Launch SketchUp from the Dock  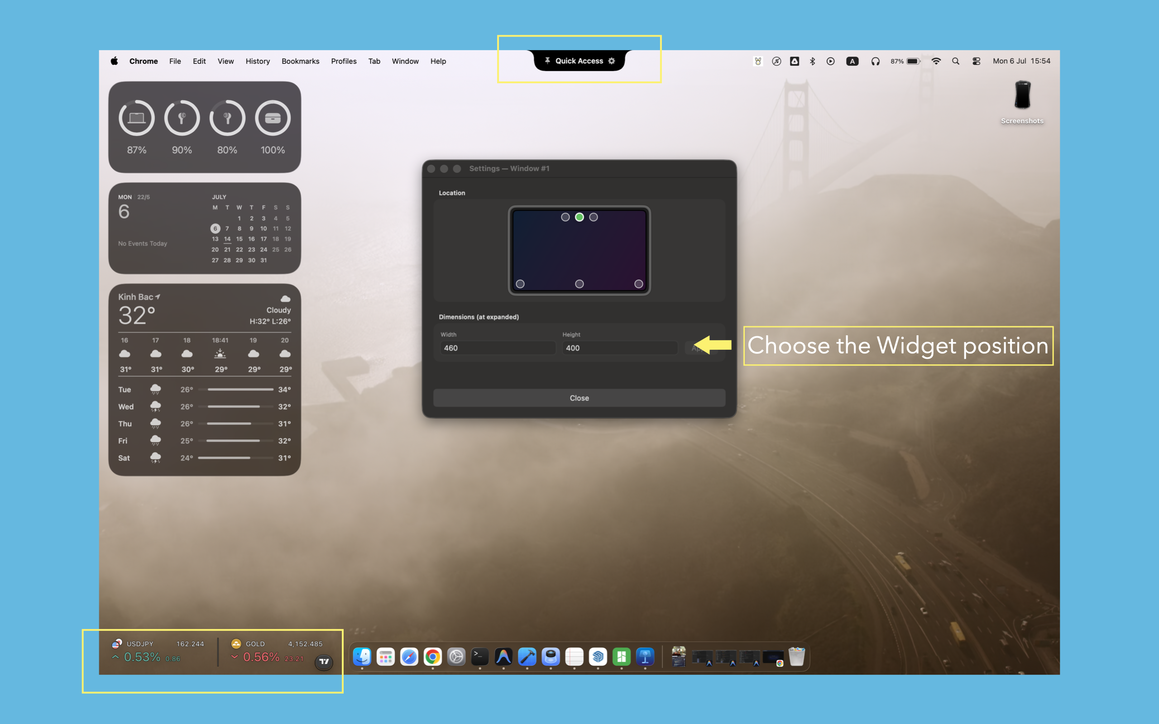tap(598, 657)
